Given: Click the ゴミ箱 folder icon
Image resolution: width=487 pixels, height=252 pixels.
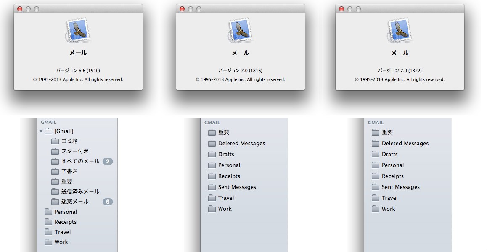Looking at the screenshot, I should click(x=55, y=141).
